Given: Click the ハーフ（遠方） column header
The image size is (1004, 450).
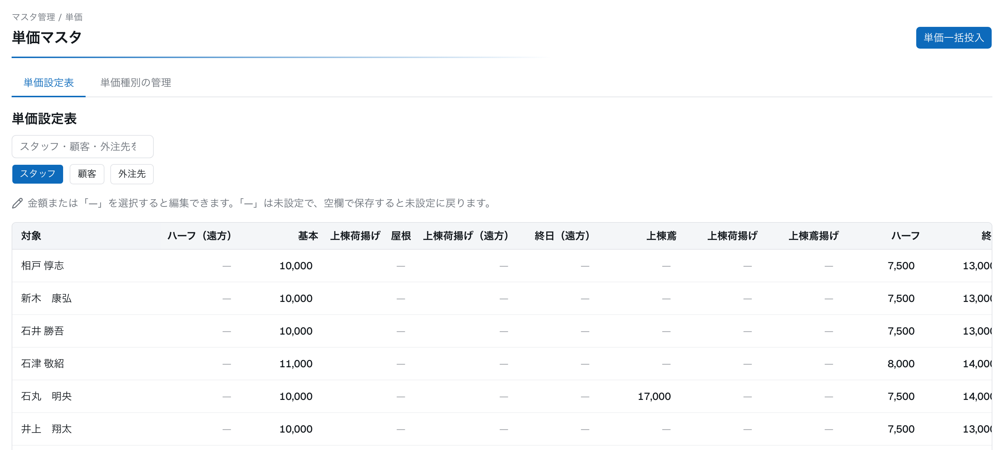Looking at the screenshot, I should pos(199,236).
